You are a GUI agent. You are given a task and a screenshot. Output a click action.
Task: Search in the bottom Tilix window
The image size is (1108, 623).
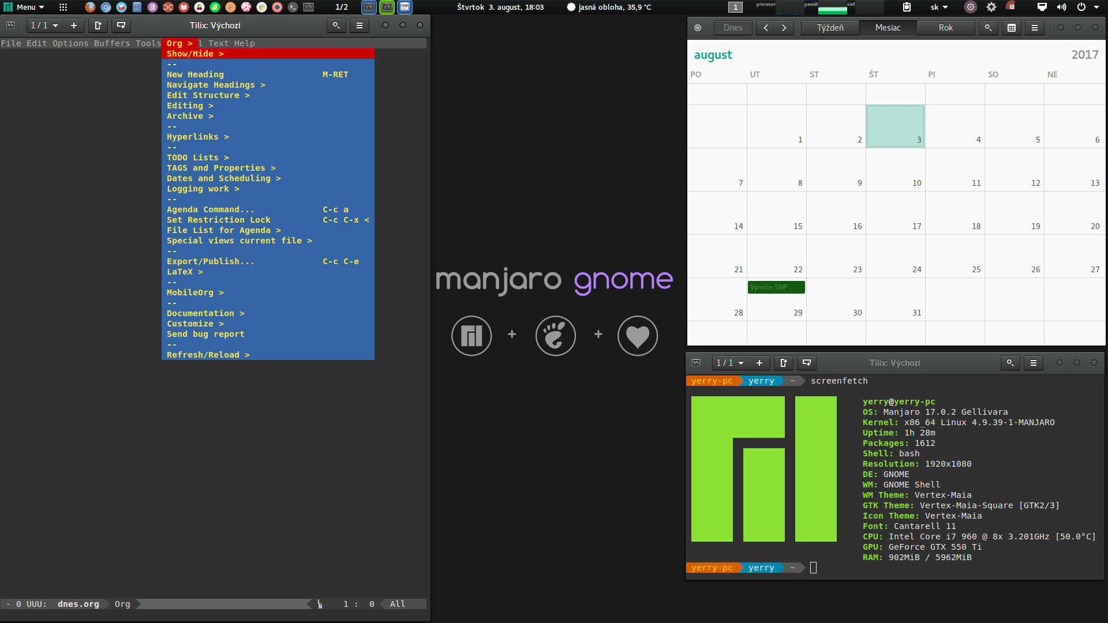[x=1010, y=363]
